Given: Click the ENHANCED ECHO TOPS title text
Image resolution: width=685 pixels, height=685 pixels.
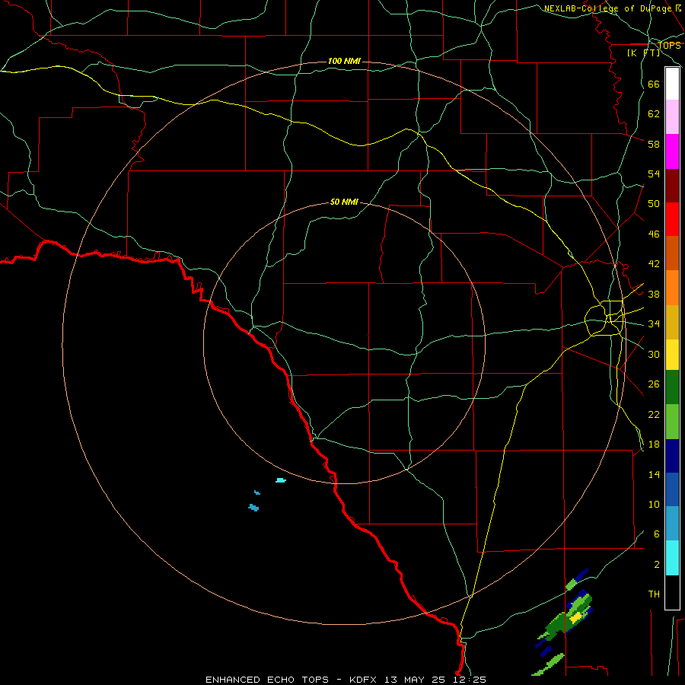Looking at the screenshot, I should (x=267, y=680).
